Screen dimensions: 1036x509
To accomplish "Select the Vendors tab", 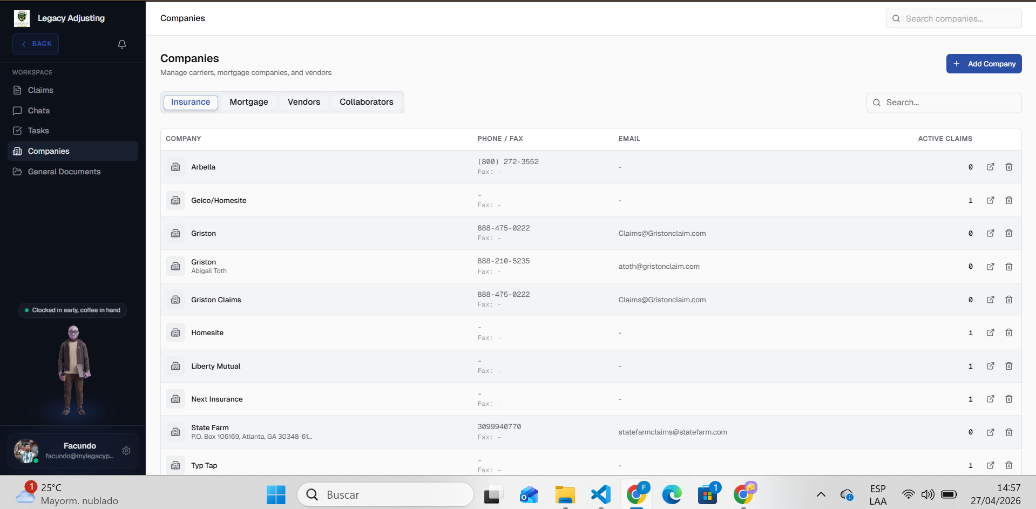I will (303, 102).
